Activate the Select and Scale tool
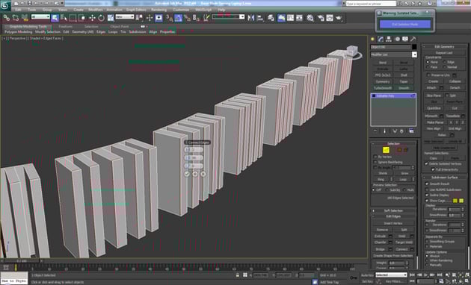Viewport: 471px width, 285px height. (x=111, y=18)
